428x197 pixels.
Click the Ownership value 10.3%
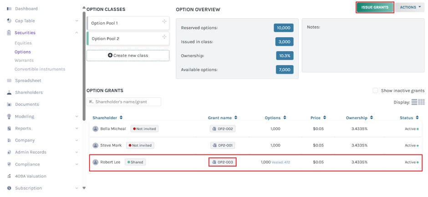(285, 55)
